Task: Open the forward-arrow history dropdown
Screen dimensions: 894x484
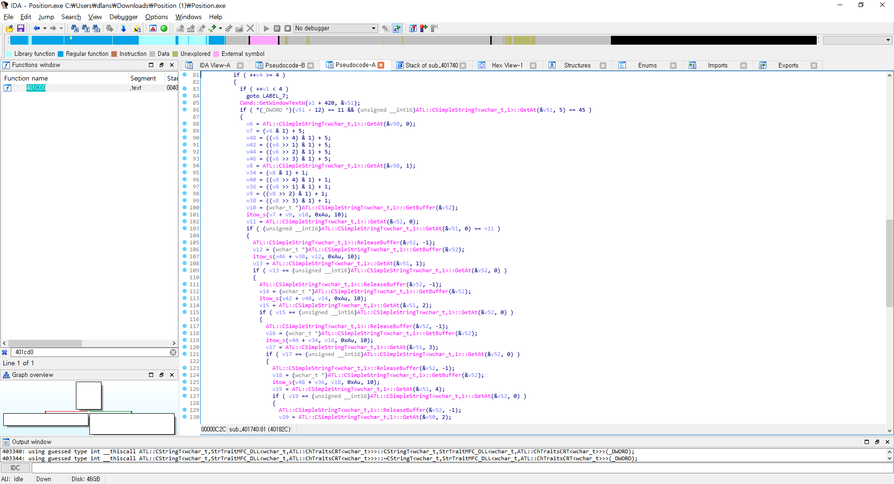Action: tap(61, 28)
